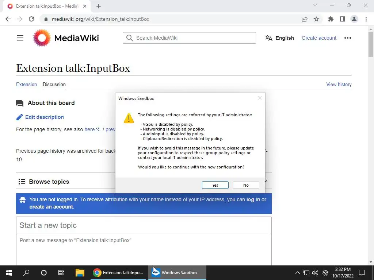The height and width of the screenshot is (280, 374).
Task: Click the Search MediaWiki field
Action: (x=189, y=38)
